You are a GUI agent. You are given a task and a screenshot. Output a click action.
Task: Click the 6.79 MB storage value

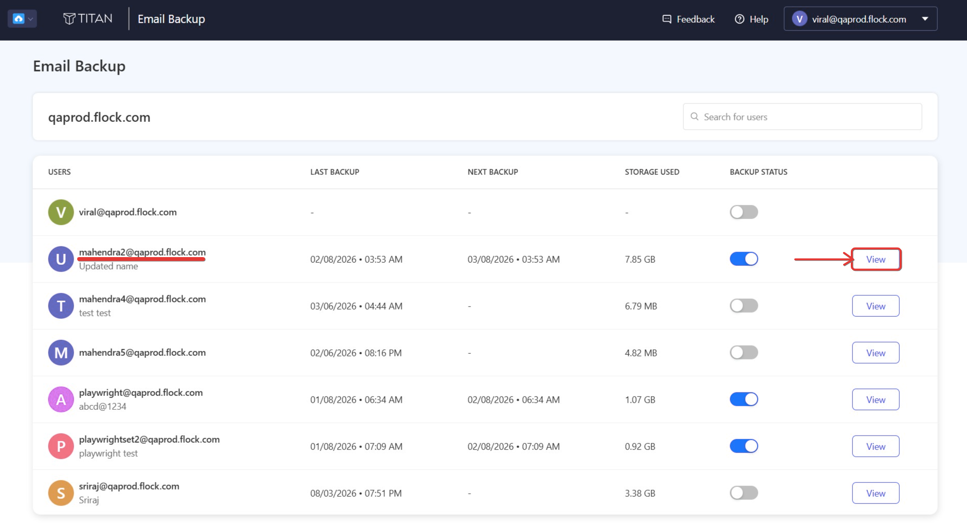641,306
